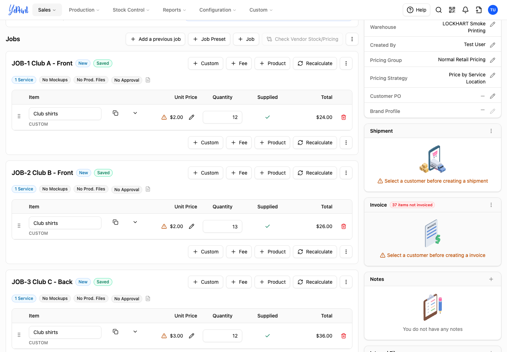Viewport: 507px width, 352px height.
Task: Open Invoice panel options menu
Action: (x=491, y=205)
